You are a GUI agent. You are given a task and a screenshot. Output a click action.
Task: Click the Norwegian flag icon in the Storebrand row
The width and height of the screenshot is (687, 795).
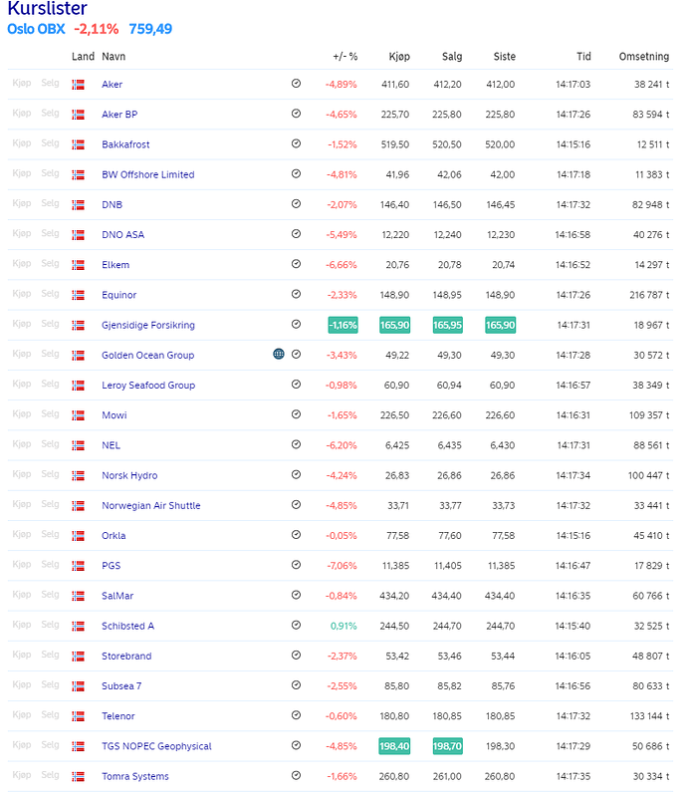(x=78, y=657)
